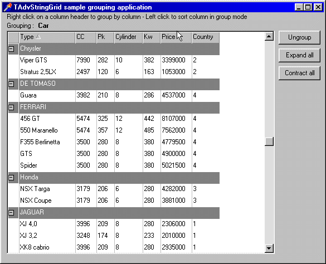Click the vertical scrollbar thumb
Screen dimensions: 326x264
[269, 141]
